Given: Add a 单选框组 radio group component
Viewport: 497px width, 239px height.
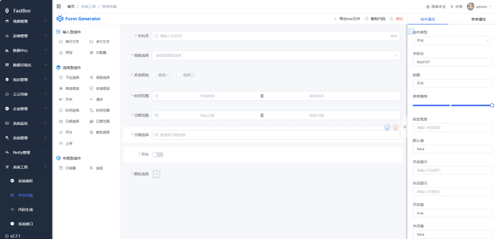Looking at the screenshot, I should [69, 89].
